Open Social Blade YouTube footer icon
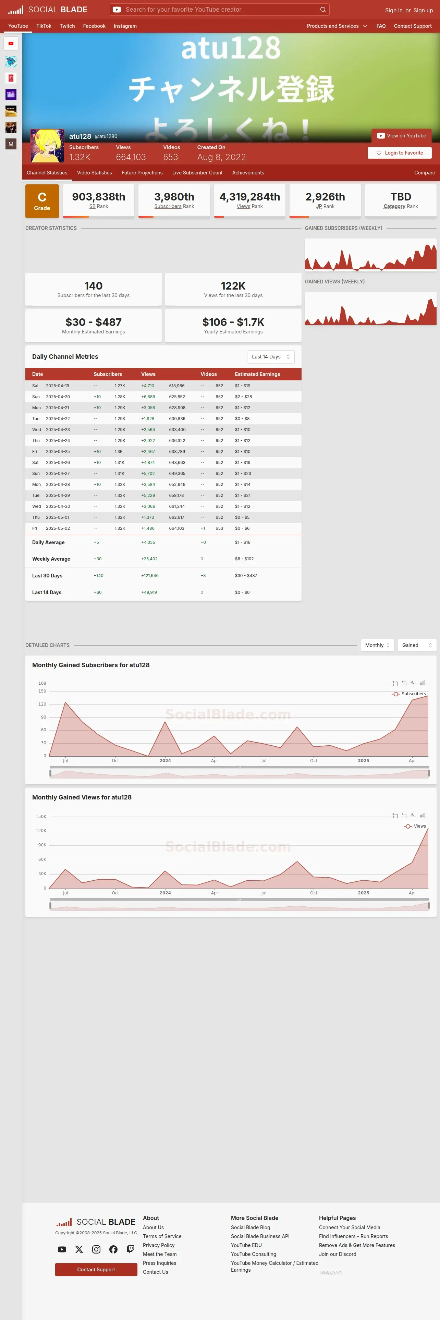Screen dimensions: 440x1320 tap(62, 1249)
